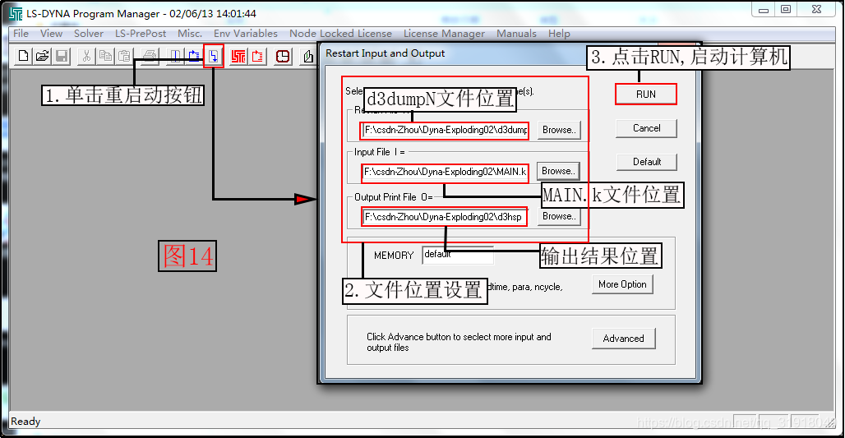Click the red curved-arrow-with-lines toolbar icon
The height and width of the screenshot is (438, 845).
[257, 56]
